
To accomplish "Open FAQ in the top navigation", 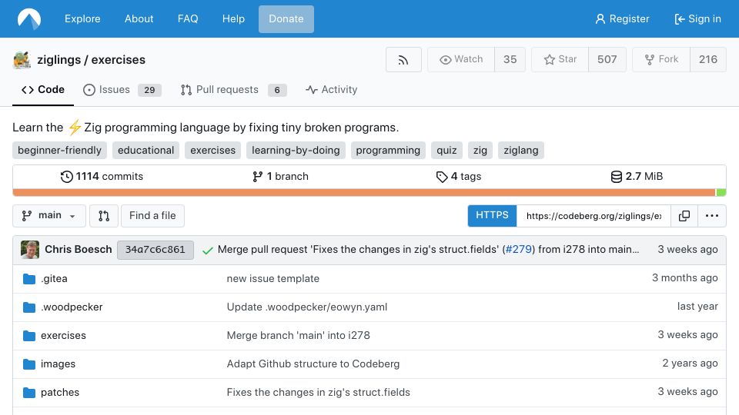I will (188, 18).
